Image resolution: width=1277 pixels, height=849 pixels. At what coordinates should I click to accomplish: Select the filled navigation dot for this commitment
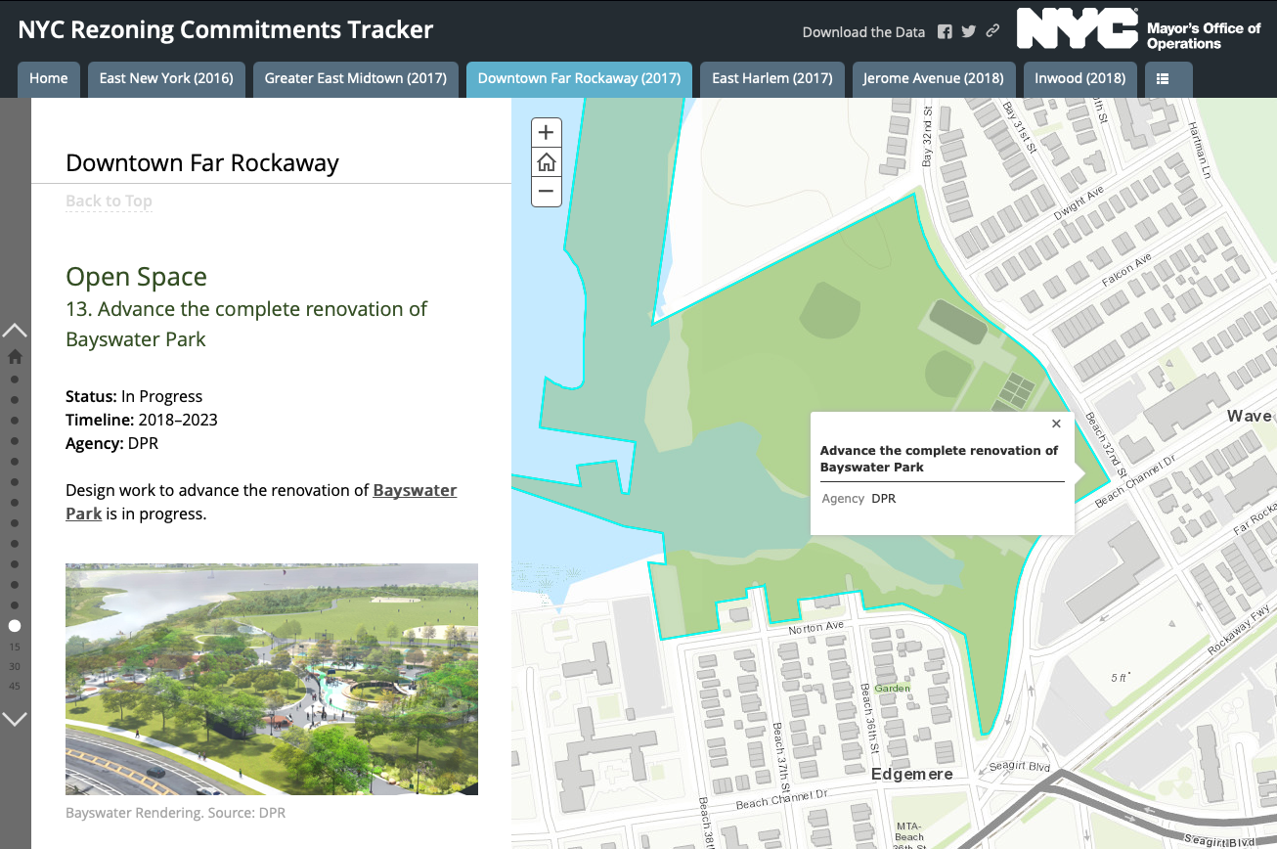click(15, 626)
